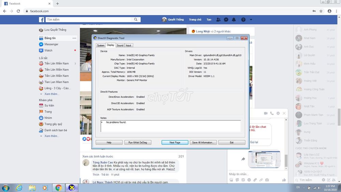Click the volume icon in system tray
341x192 pixels.
click(x=319, y=188)
